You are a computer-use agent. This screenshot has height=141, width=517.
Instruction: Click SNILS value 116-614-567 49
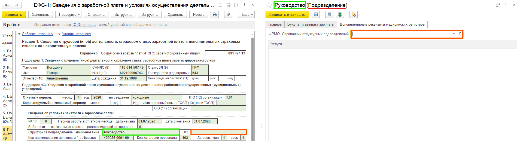pos(132,67)
